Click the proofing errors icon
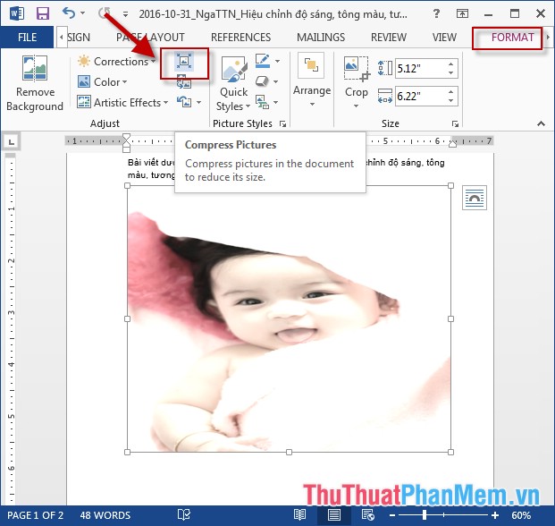 (x=184, y=515)
